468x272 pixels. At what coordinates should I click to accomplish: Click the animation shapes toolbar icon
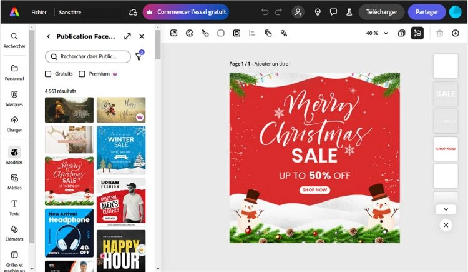pos(205,33)
